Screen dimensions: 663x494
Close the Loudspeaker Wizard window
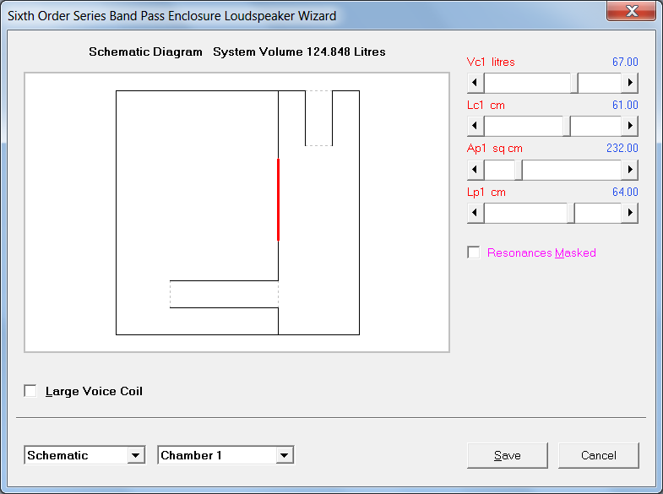click(x=631, y=11)
